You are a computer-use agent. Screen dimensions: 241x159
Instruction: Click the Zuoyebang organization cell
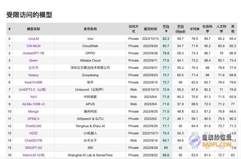(90, 75)
